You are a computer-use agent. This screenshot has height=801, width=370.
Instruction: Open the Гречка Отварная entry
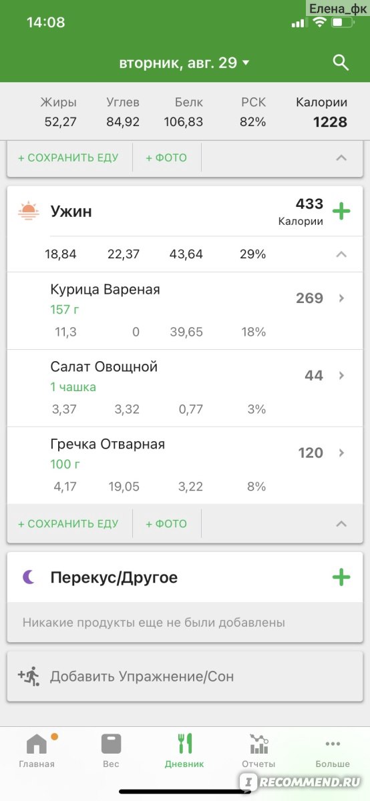[185, 465]
